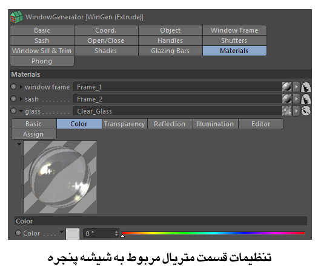Open the Window Sill & Trim tab
Viewport: 321px width, 273px height.
42,51
